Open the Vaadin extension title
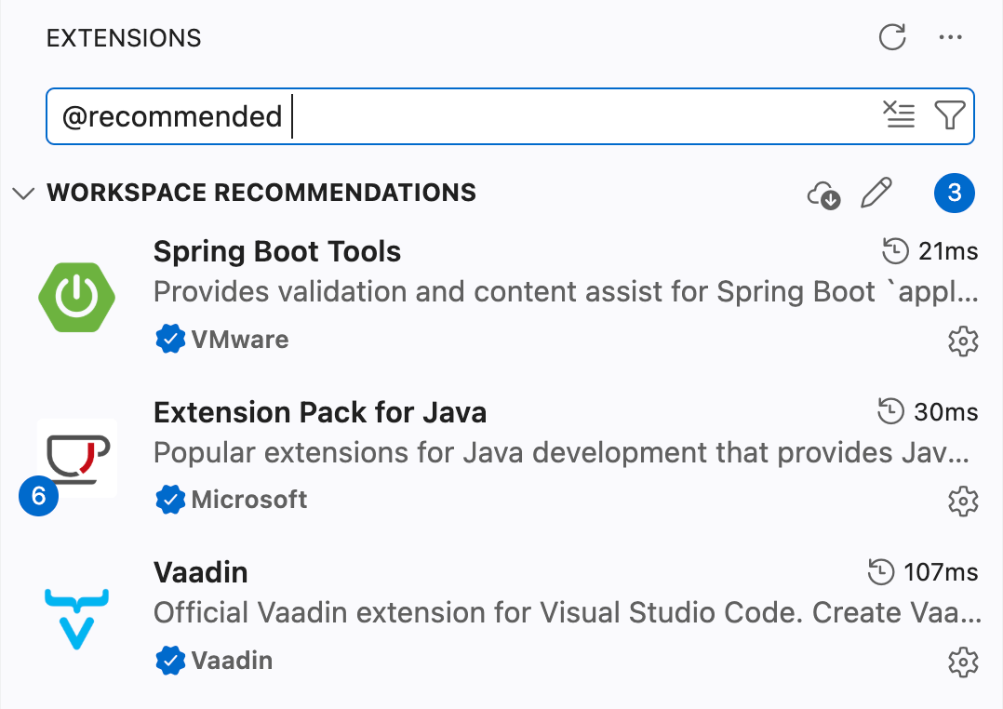This screenshot has width=1003, height=709. 200,572
